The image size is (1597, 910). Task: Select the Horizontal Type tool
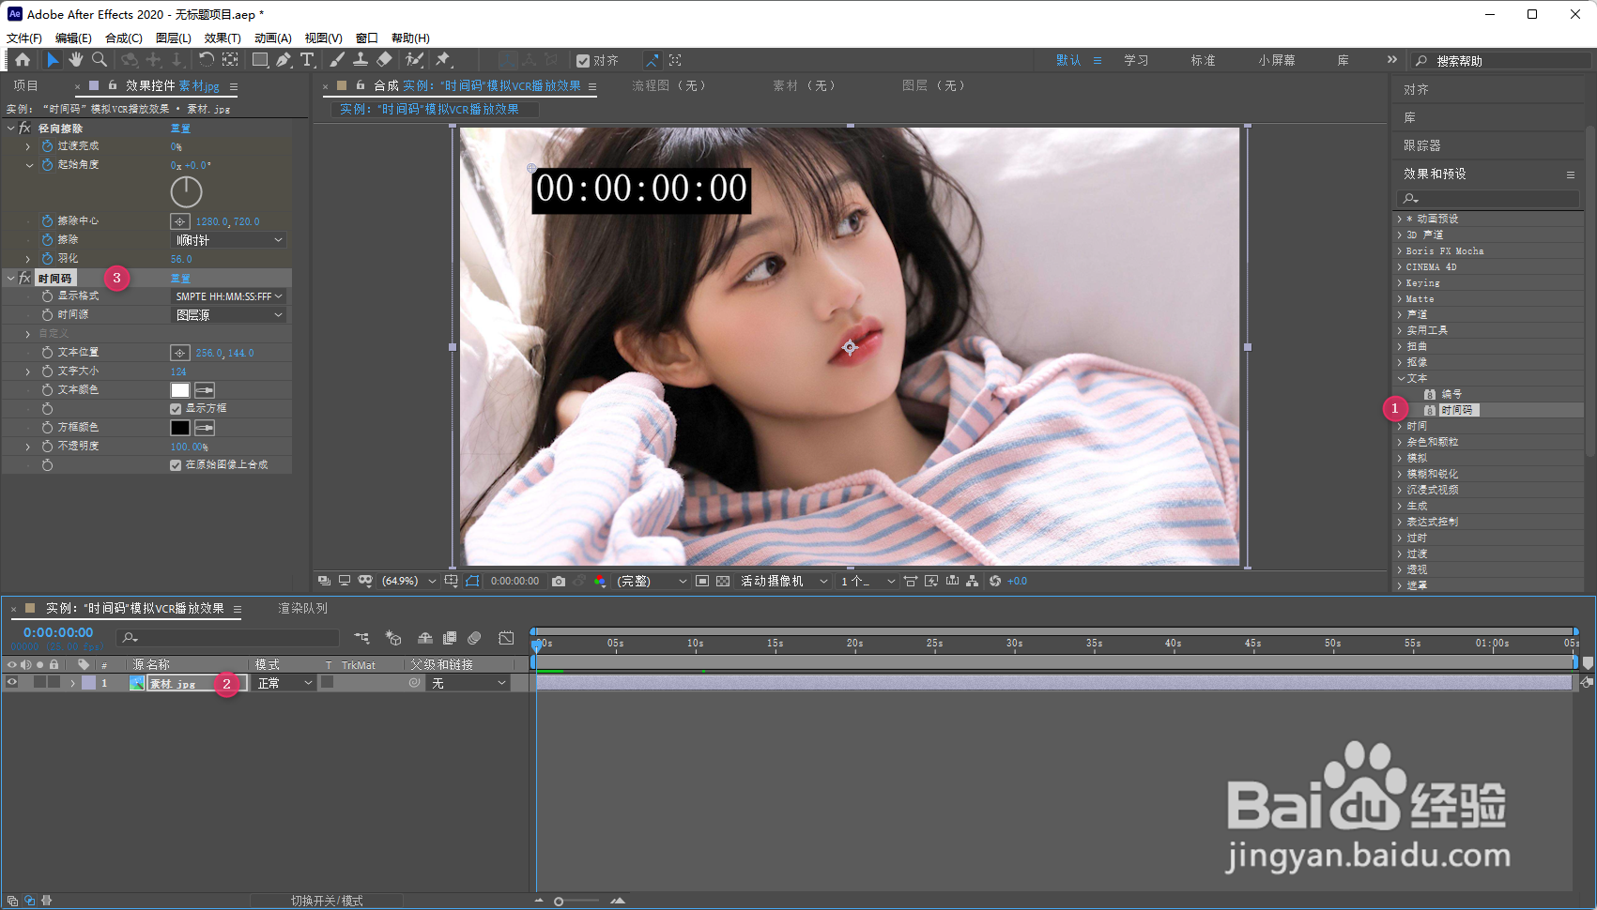click(308, 59)
